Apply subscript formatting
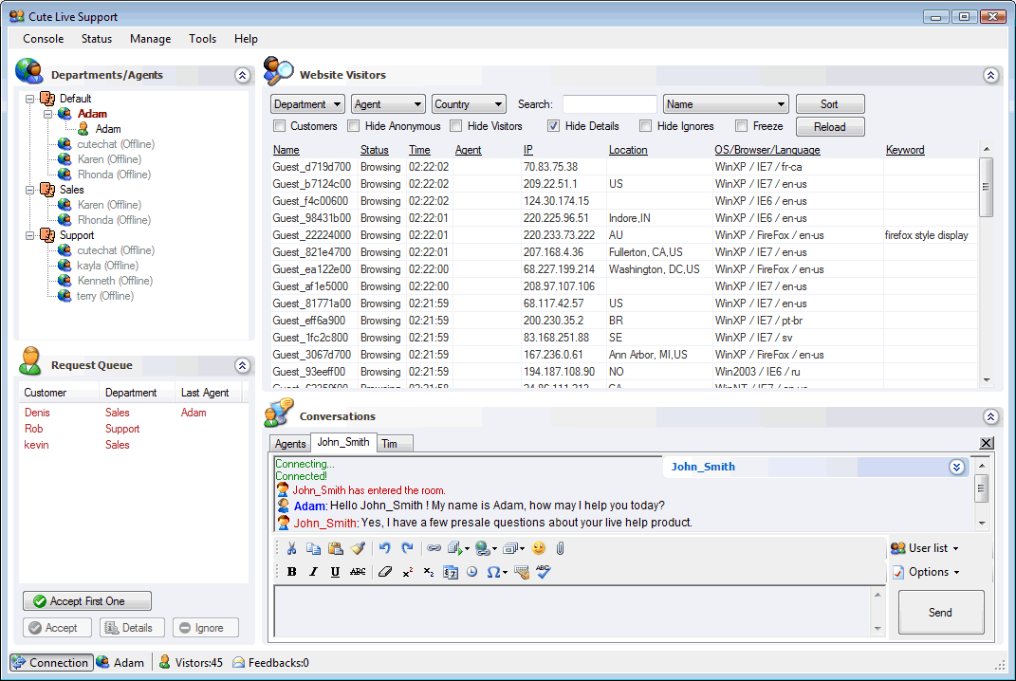Screen dimensions: 1016x681 coord(428,572)
